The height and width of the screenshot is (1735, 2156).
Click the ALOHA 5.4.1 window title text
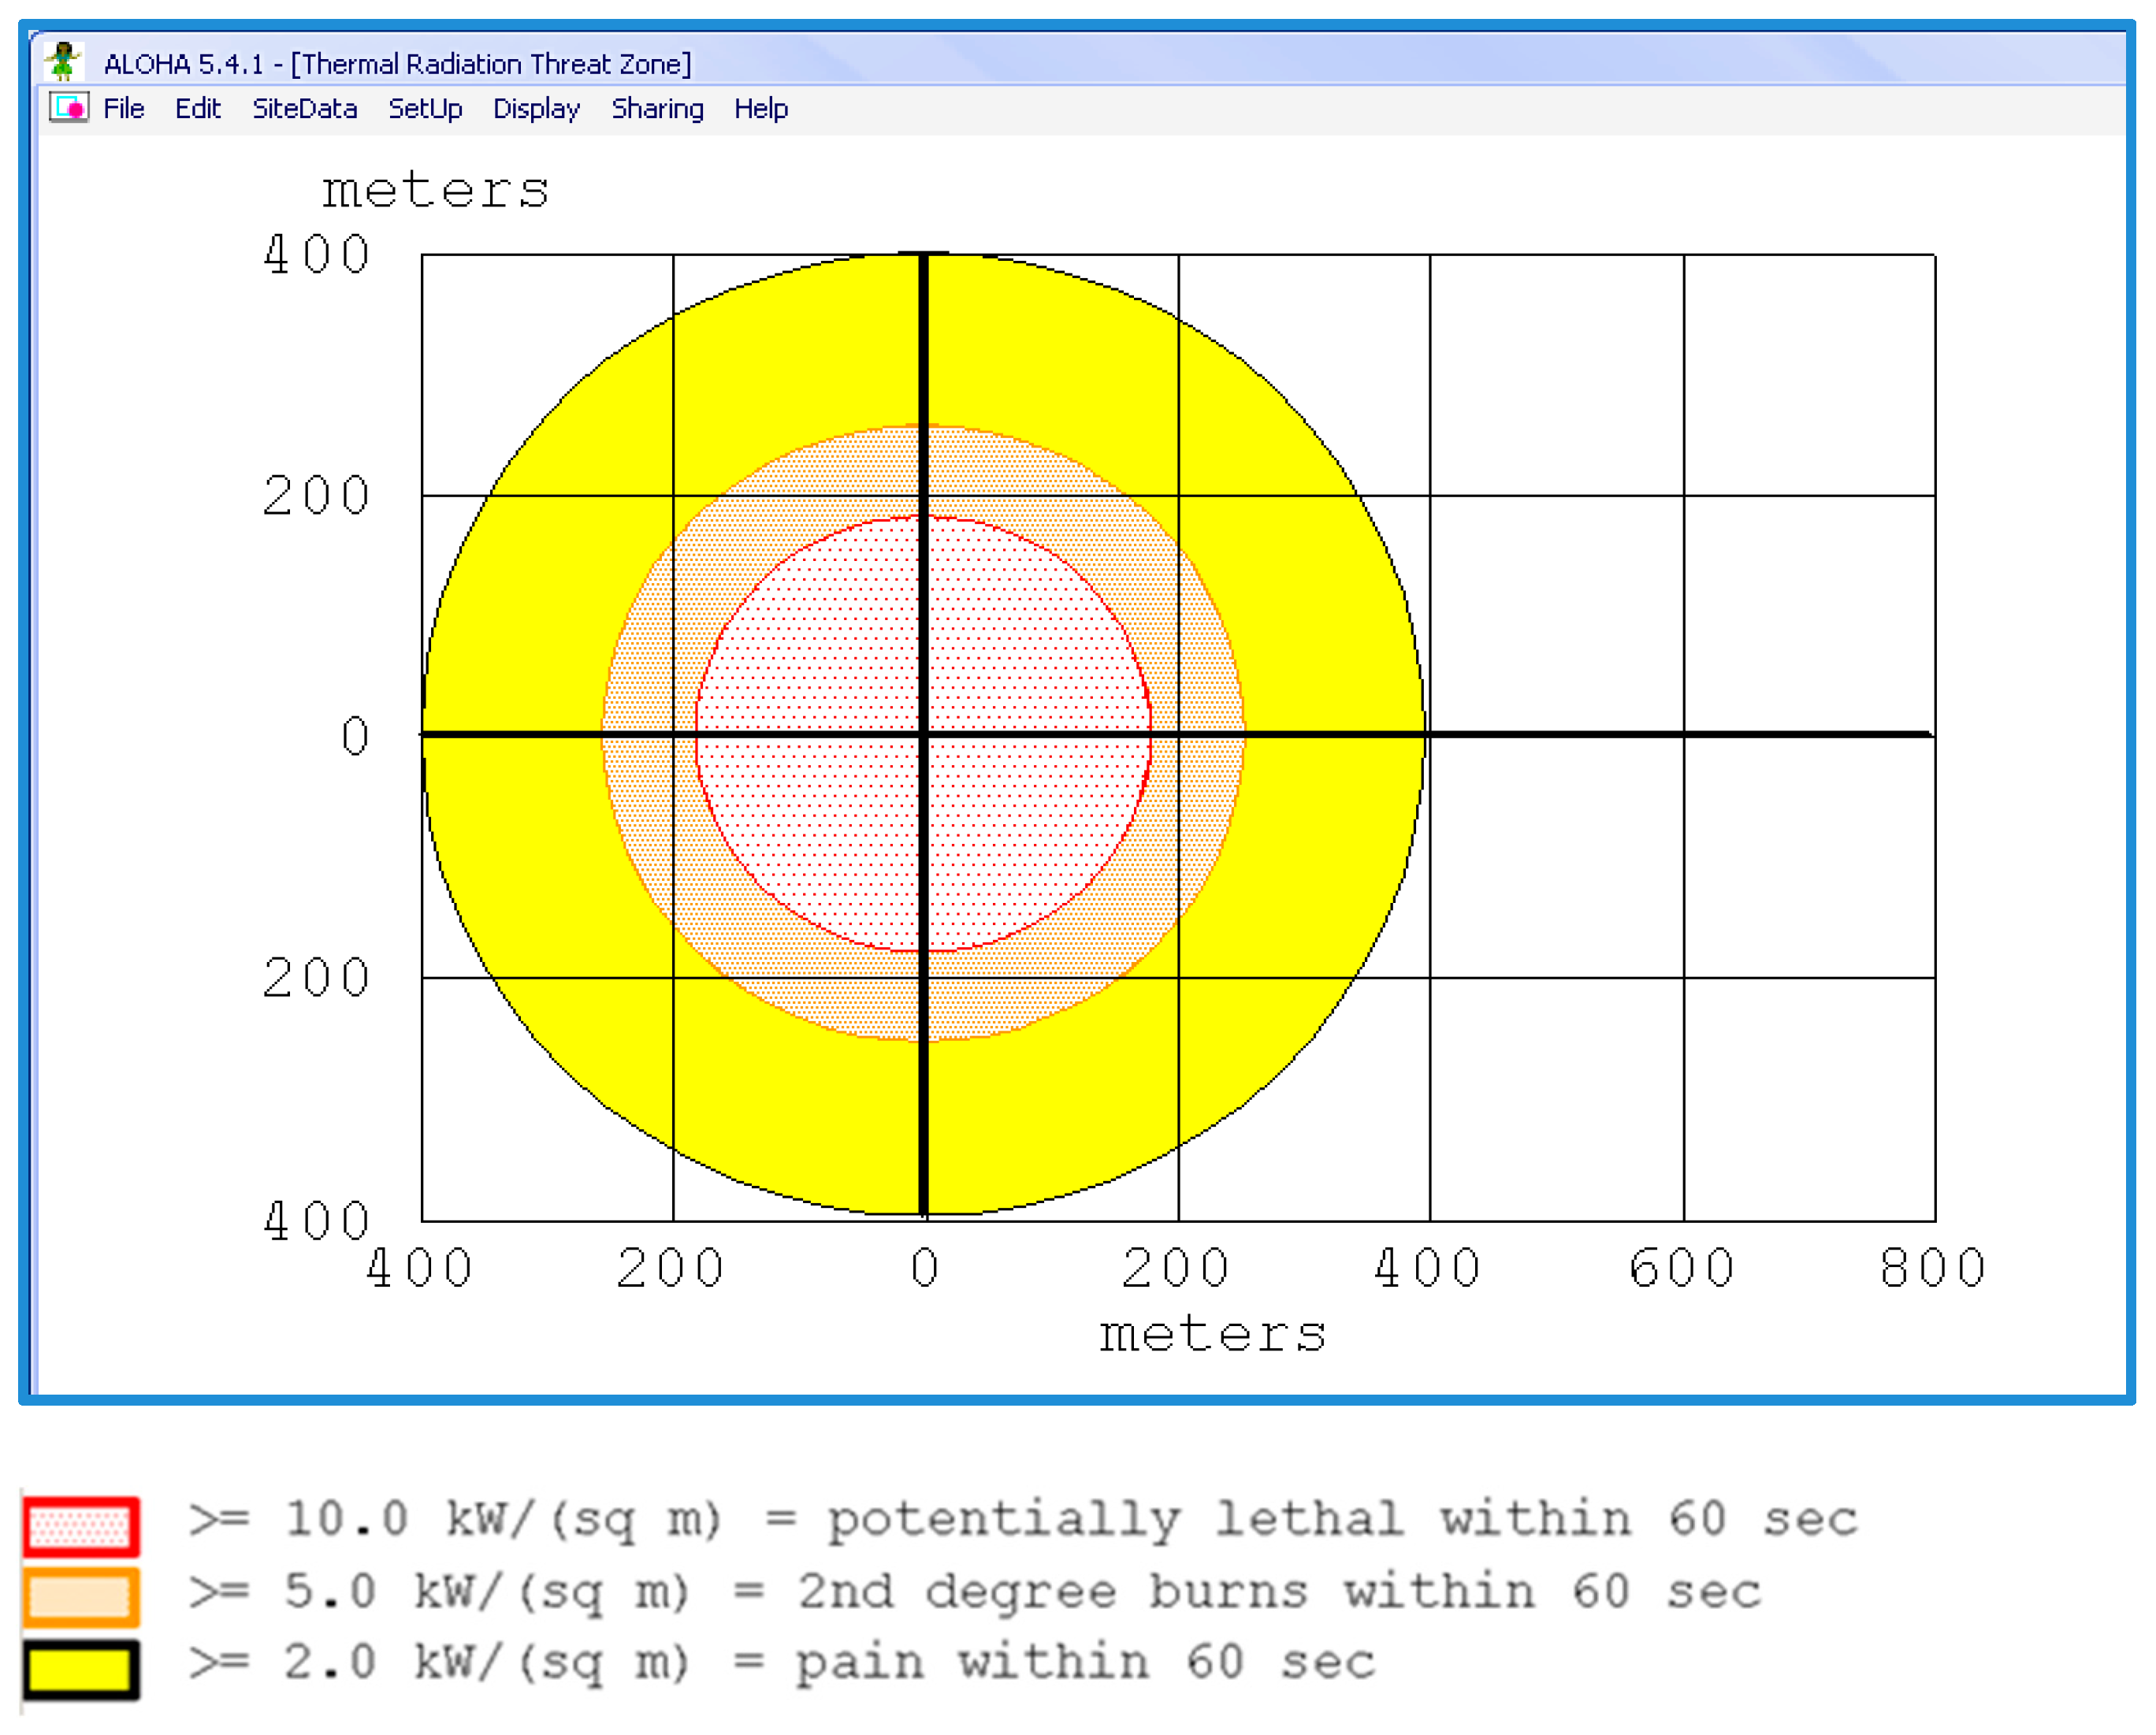[397, 64]
